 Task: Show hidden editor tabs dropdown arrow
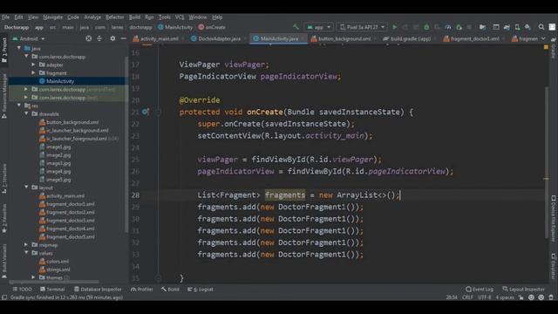[543, 38]
